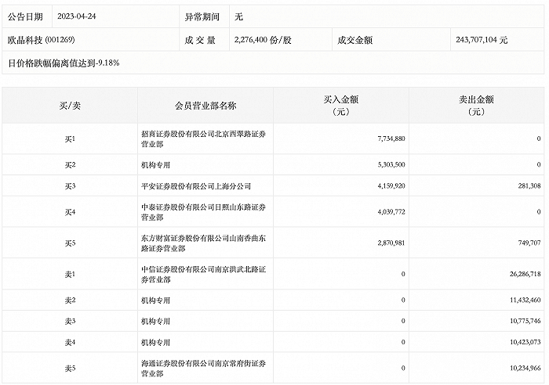Screen dimensions: 549x385
Task: Select the 成交量 label
Action: coord(200,40)
